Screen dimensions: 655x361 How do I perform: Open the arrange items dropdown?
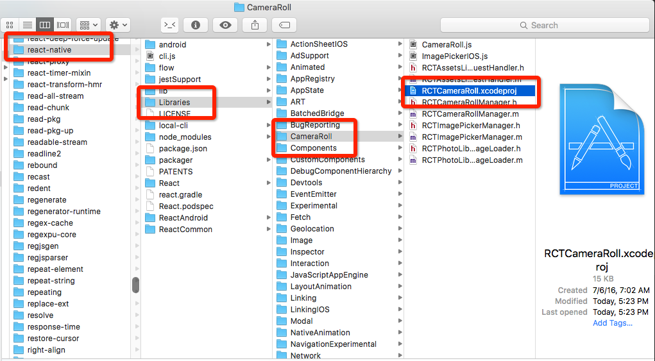[88, 25]
